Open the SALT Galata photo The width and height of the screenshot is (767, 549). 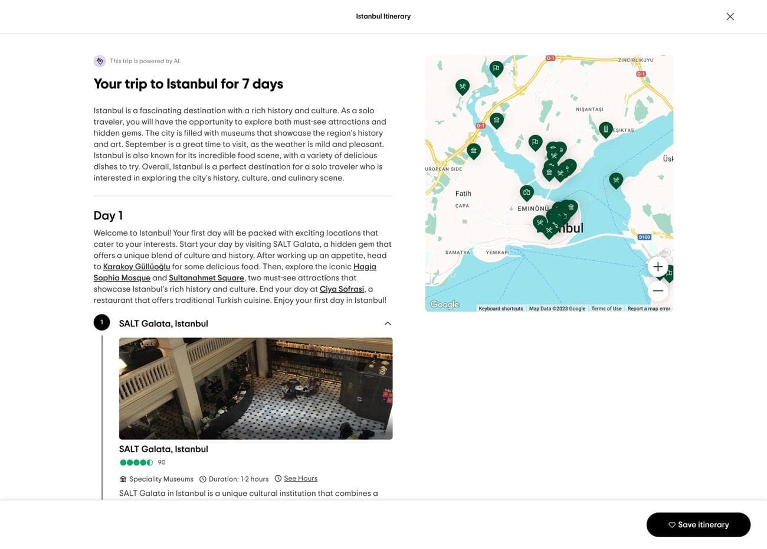coord(255,388)
